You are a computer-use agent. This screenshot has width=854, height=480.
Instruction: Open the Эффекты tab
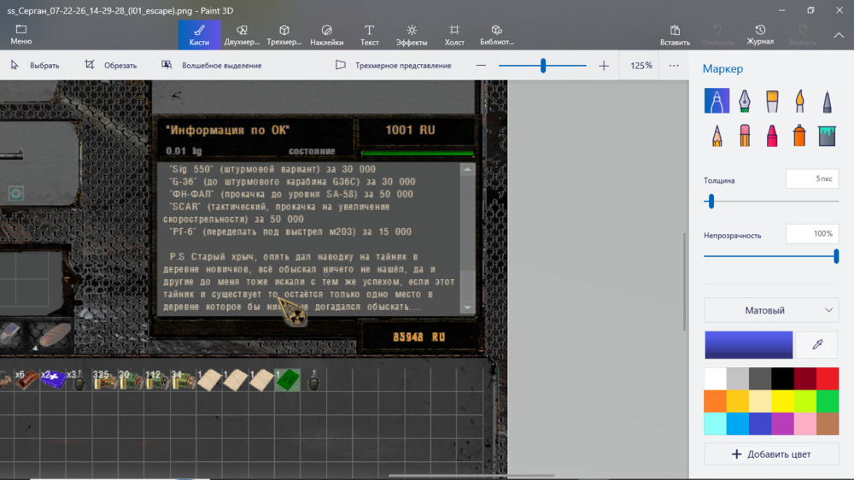pos(412,35)
